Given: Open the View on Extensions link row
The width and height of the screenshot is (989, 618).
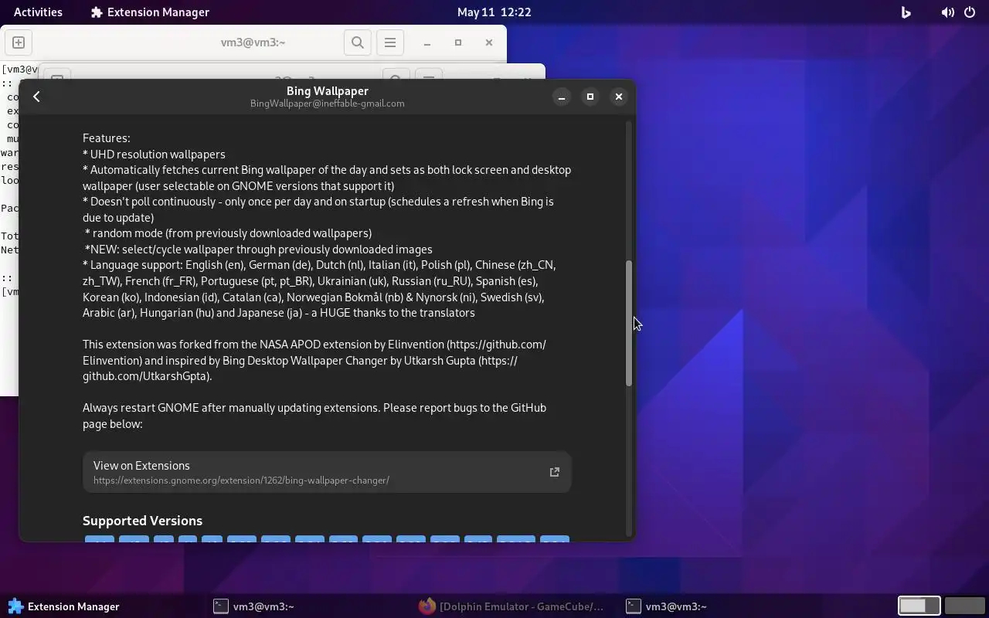Looking at the screenshot, I should (x=327, y=472).
